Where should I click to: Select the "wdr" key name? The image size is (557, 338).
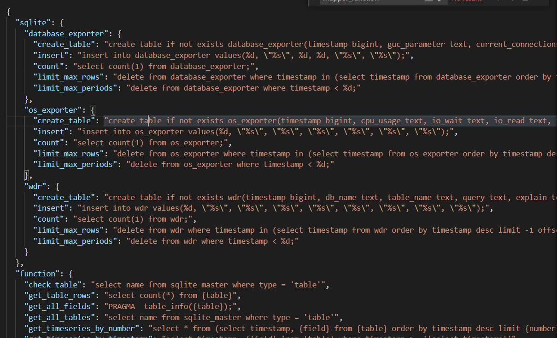point(35,186)
